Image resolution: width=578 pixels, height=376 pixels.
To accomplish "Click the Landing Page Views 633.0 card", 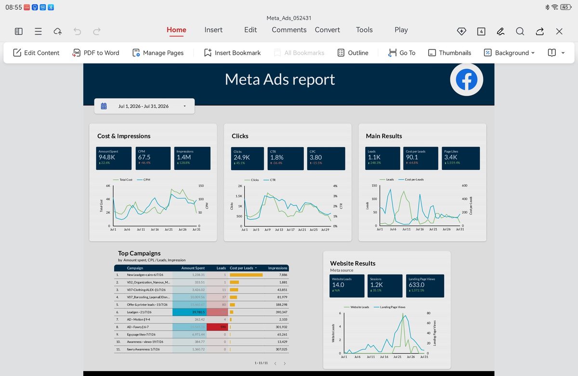I will (x=425, y=286).
